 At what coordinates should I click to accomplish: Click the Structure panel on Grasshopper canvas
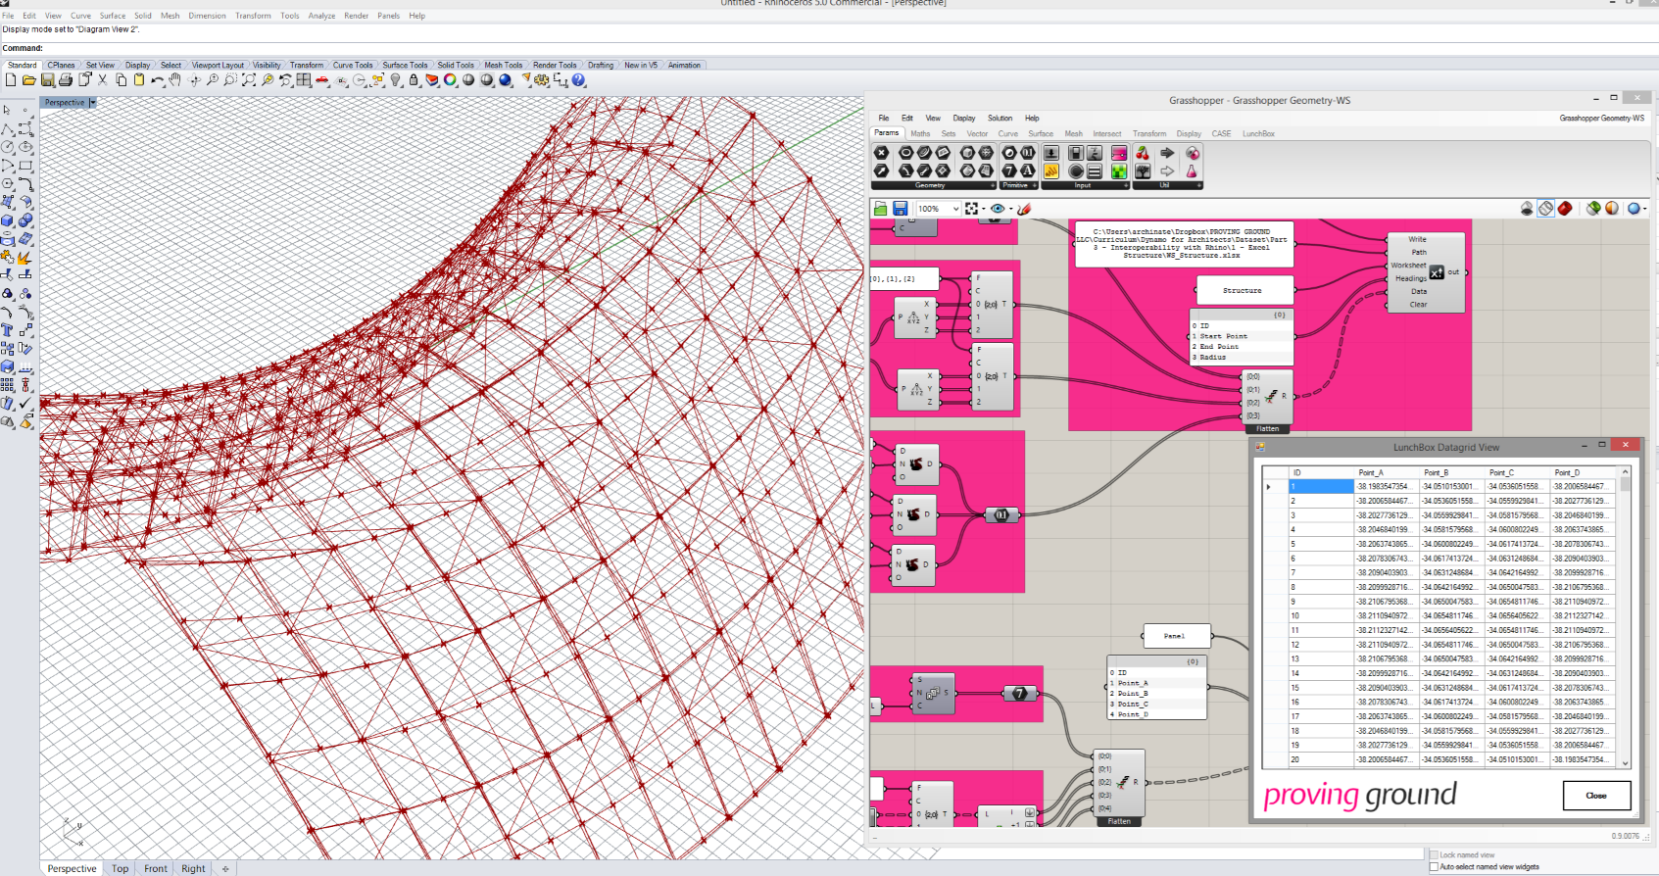pyautogui.click(x=1243, y=290)
